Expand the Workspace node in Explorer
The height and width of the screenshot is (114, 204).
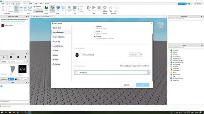(169, 50)
